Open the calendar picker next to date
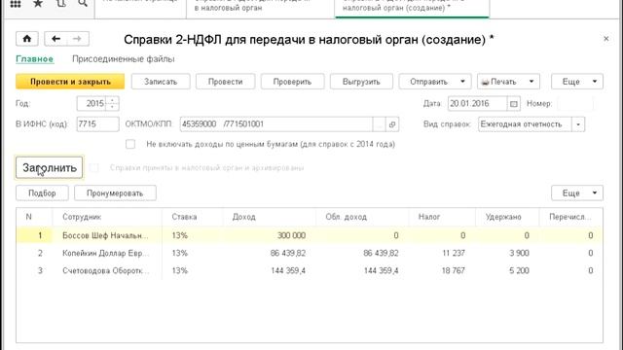 point(513,104)
